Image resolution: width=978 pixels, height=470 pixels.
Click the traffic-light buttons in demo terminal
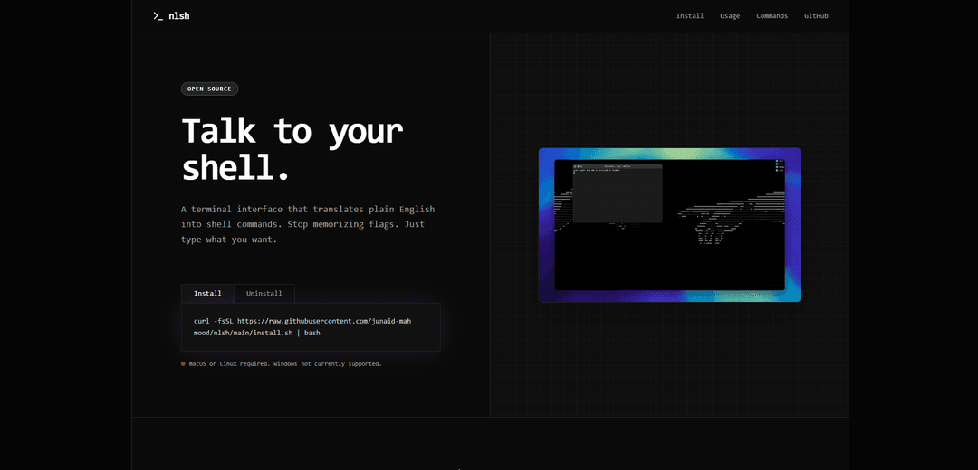[577, 166]
